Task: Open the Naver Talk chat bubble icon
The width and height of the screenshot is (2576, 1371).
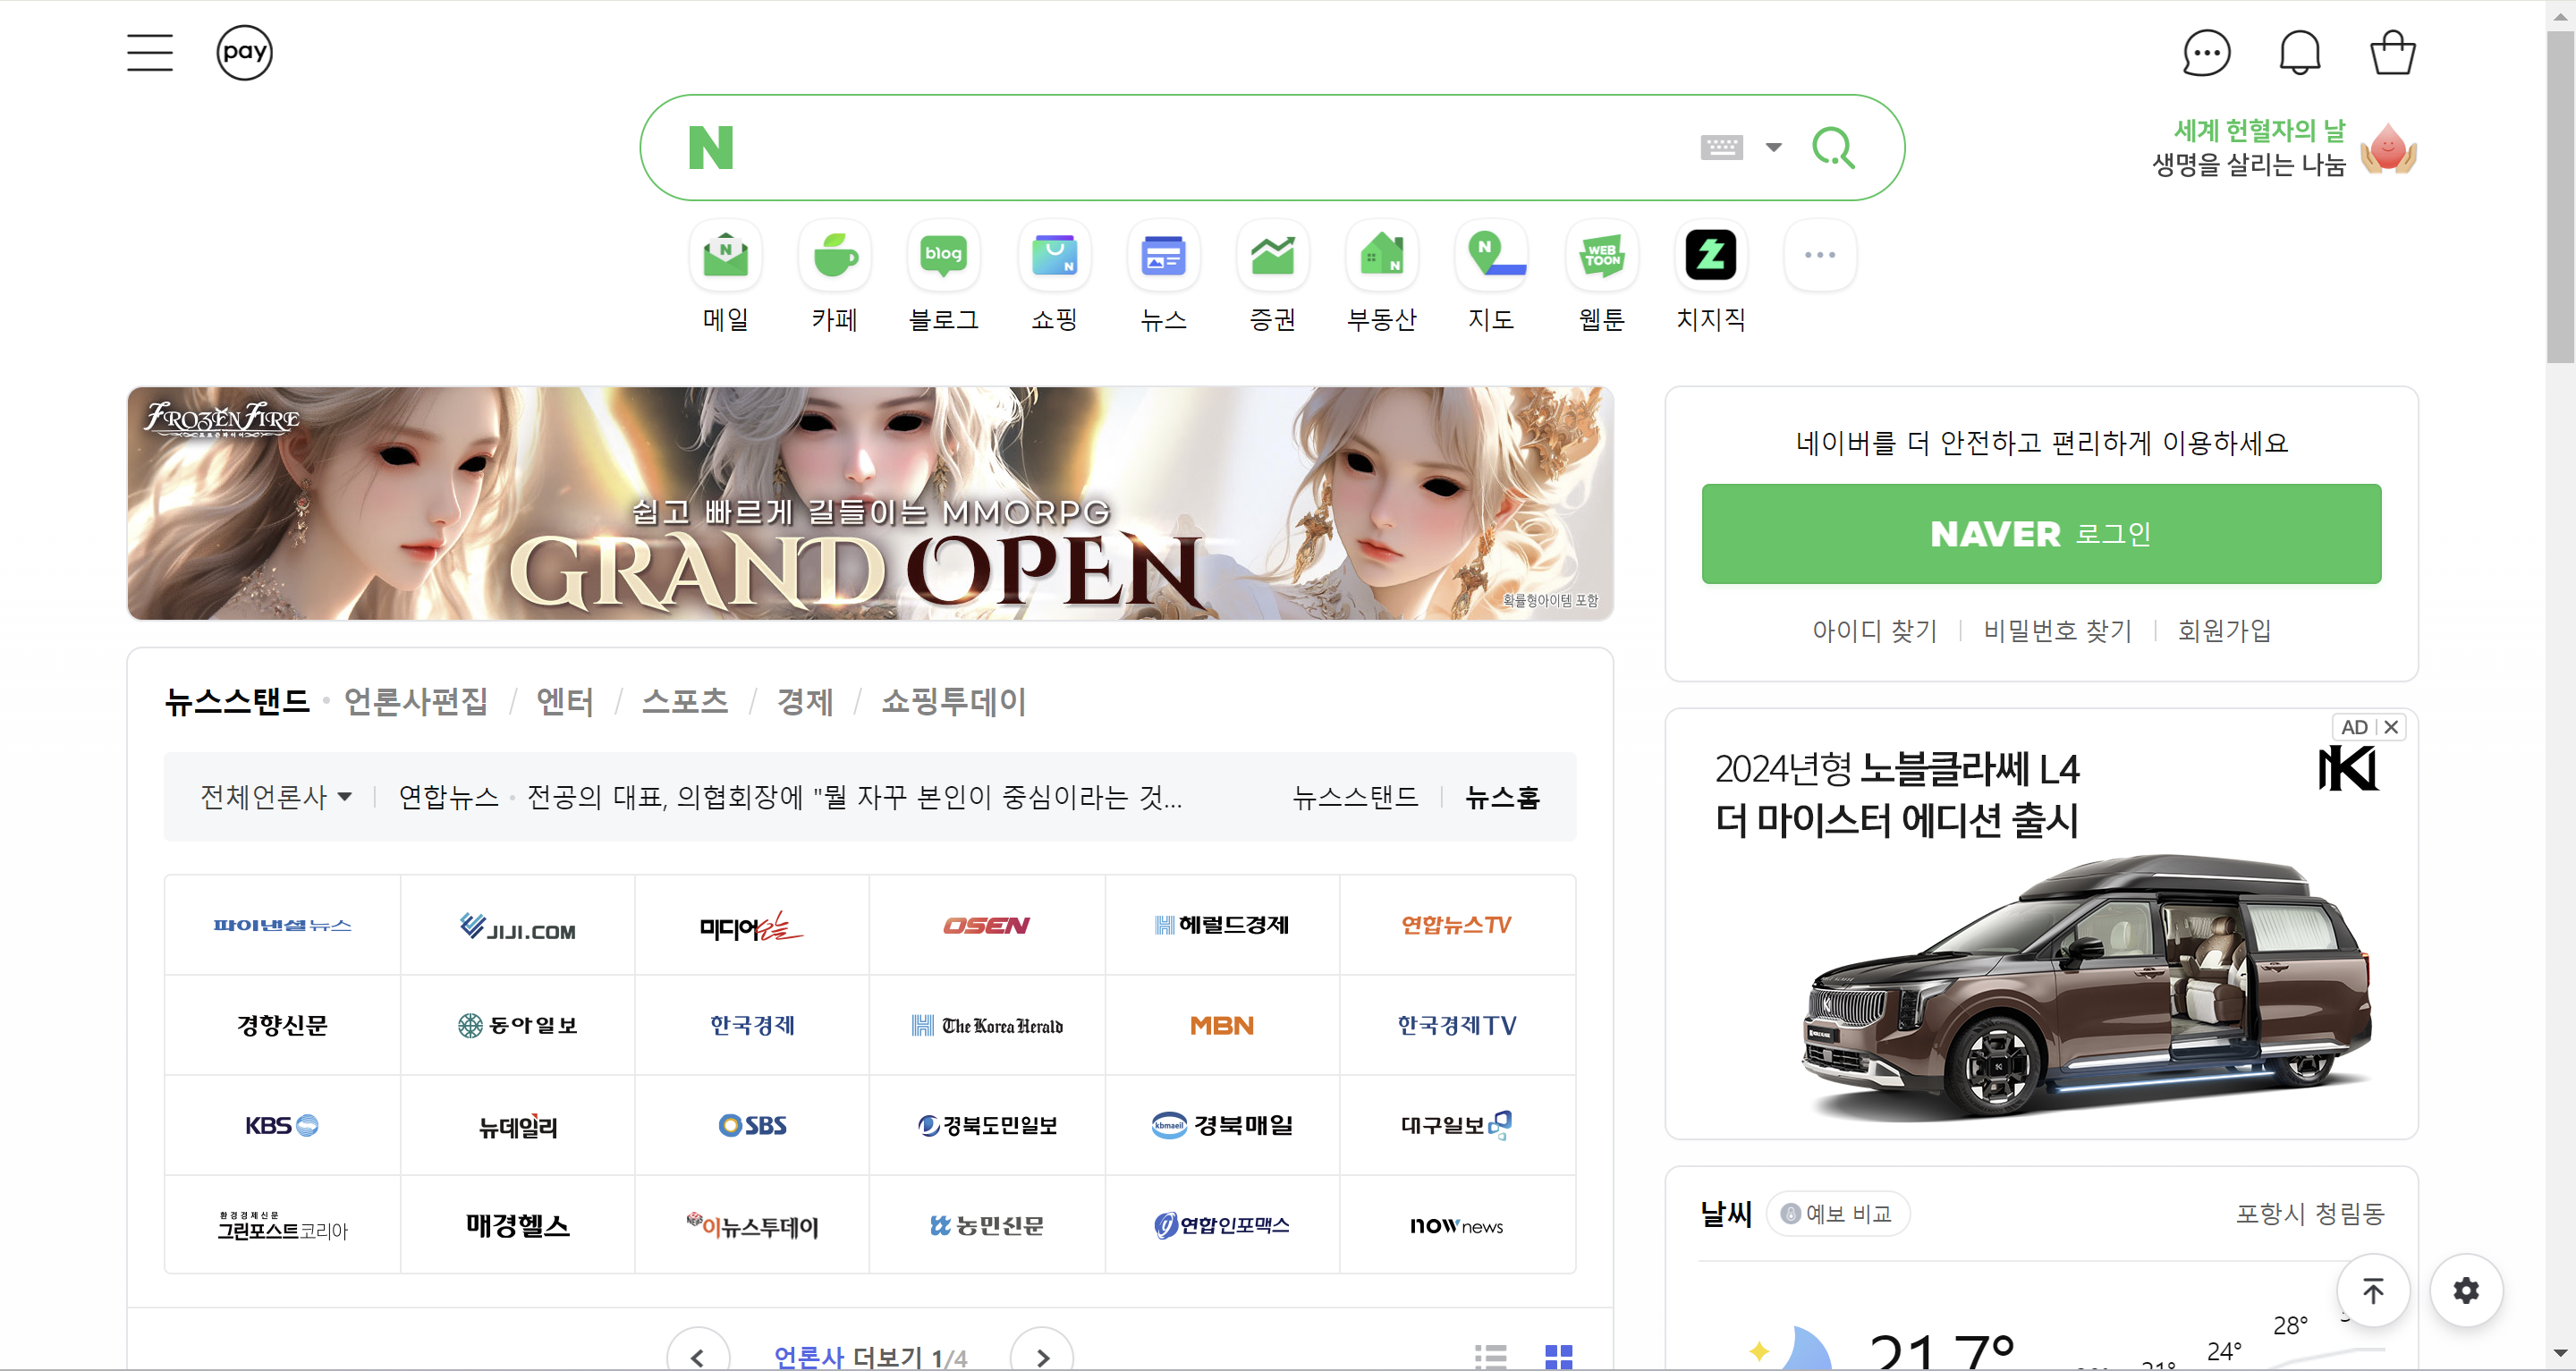Action: [2205, 52]
